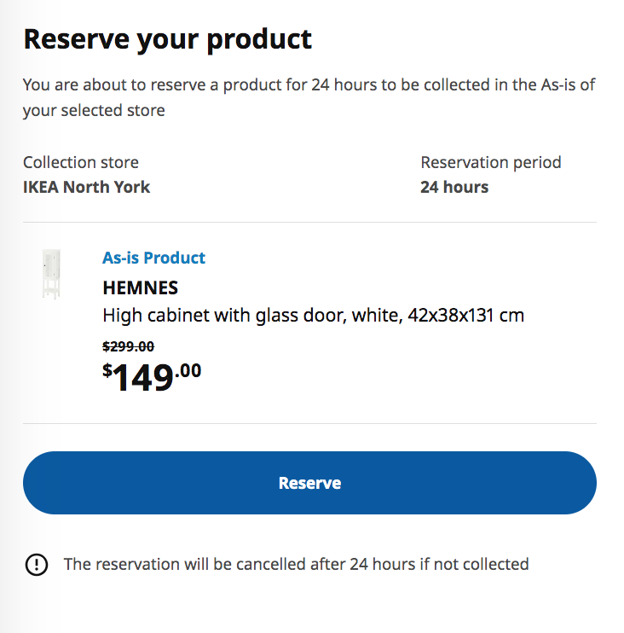Click the 42x38x131 cm dimensions text
Screen dimensions: 624x633
pos(465,316)
